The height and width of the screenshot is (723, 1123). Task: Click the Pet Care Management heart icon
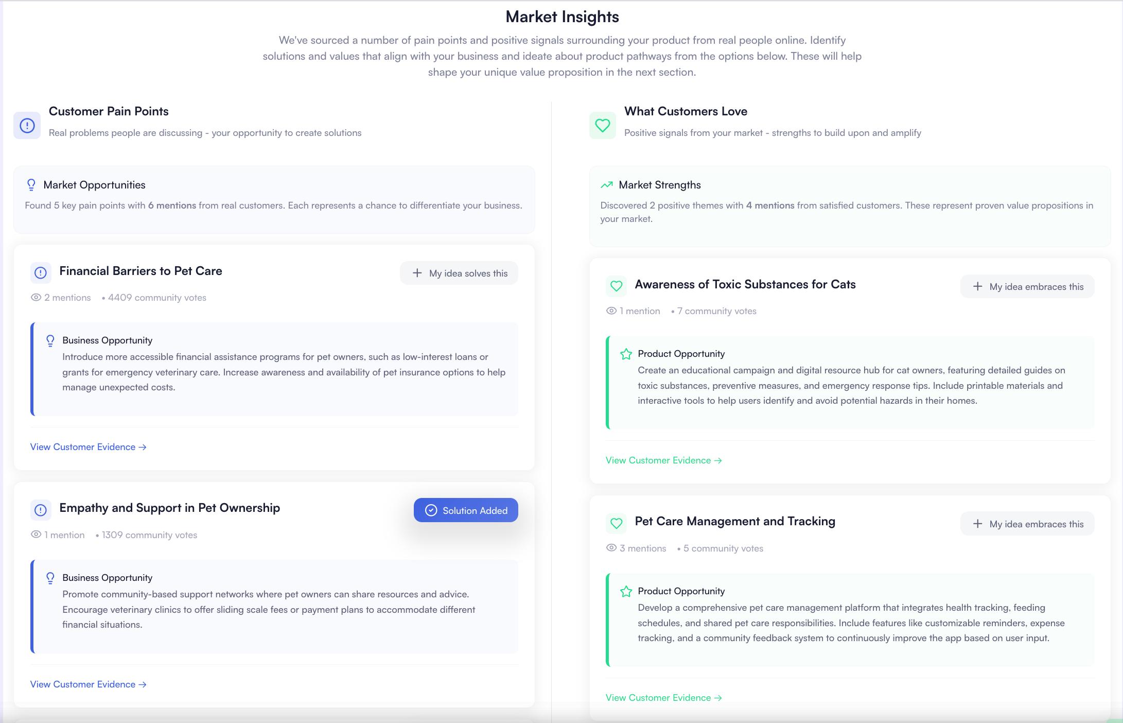pyautogui.click(x=616, y=524)
